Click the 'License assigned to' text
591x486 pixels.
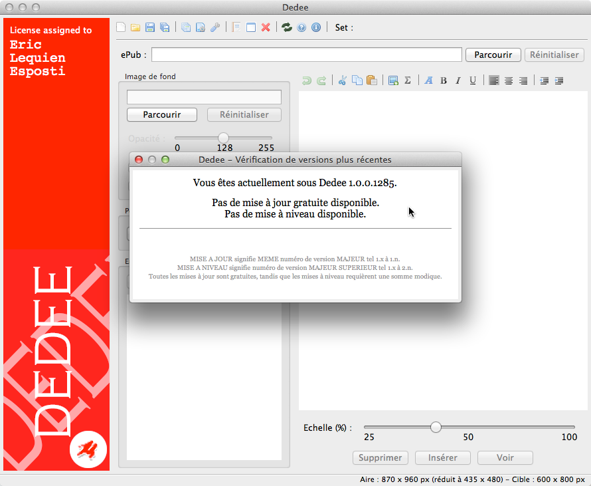[51, 30]
